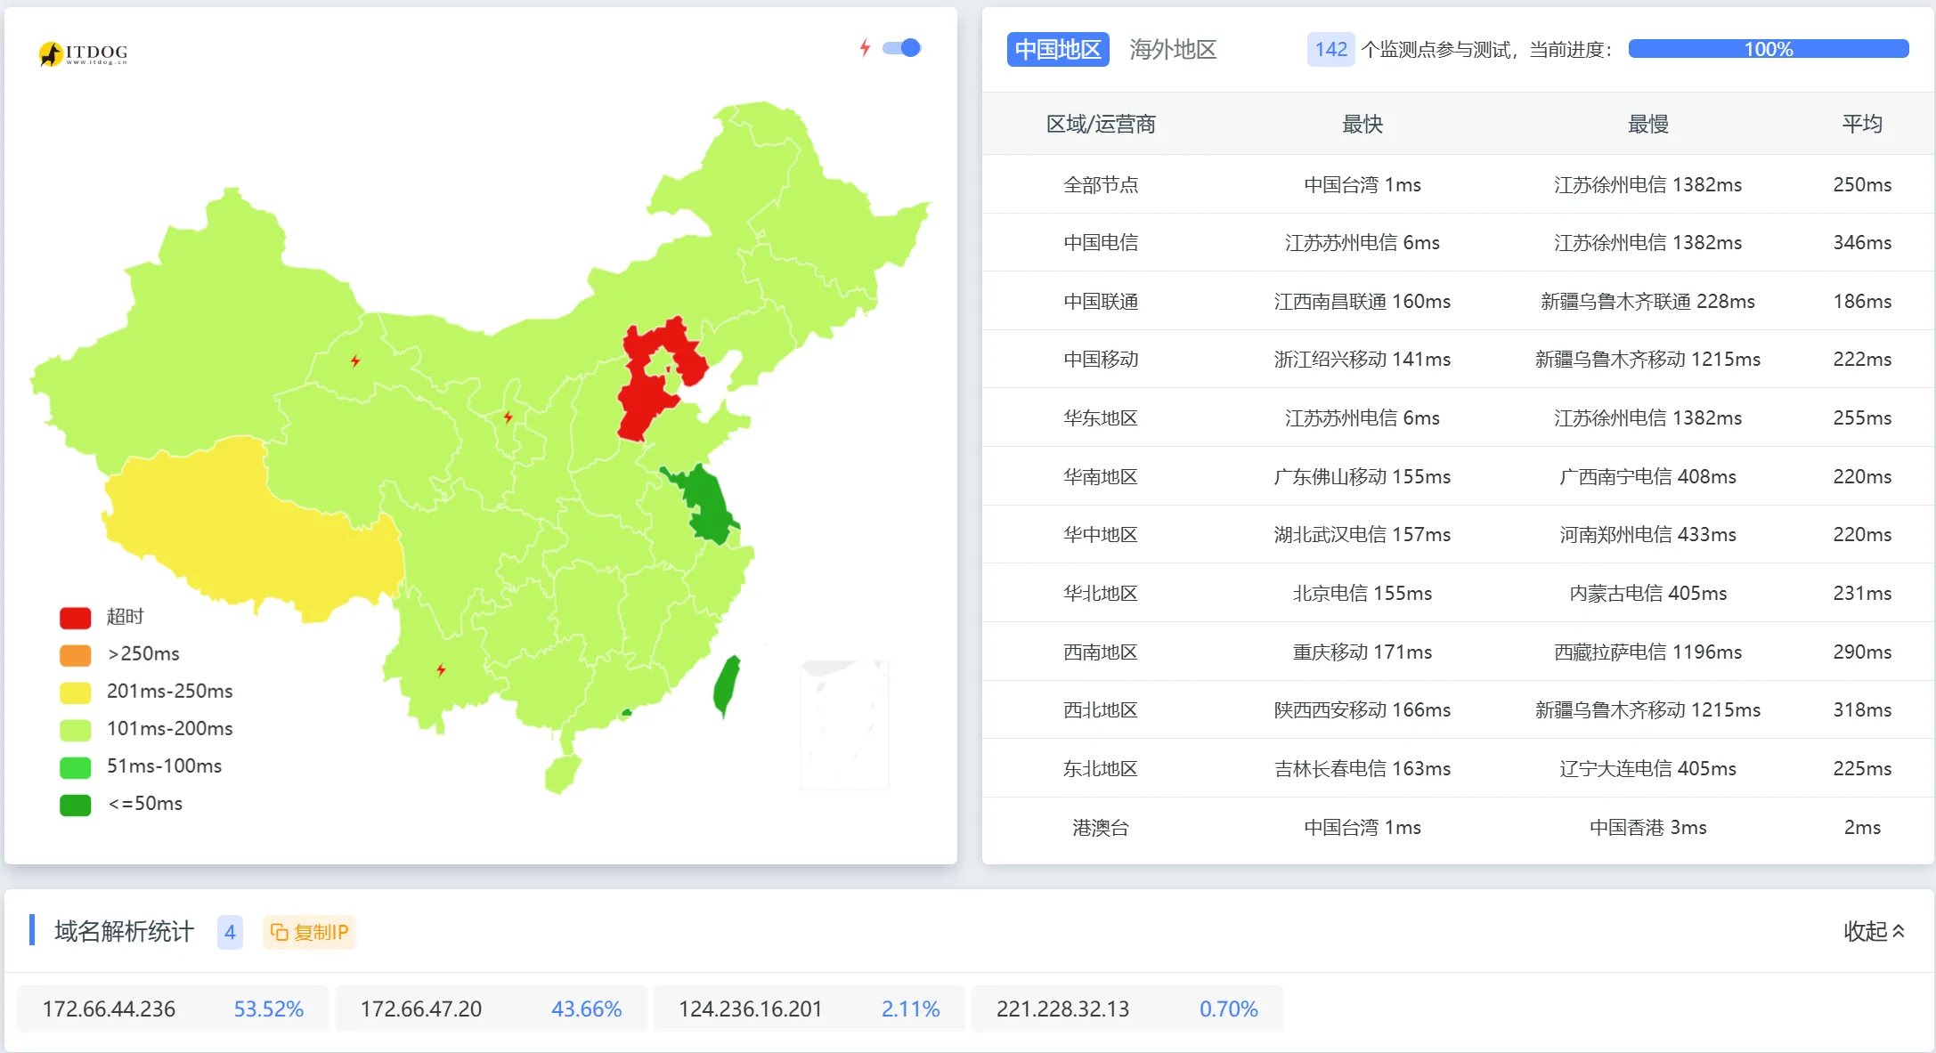Viewport: 1936px width, 1053px height.
Task: Click the >250ms orange legend swatch
Action: click(76, 654)
